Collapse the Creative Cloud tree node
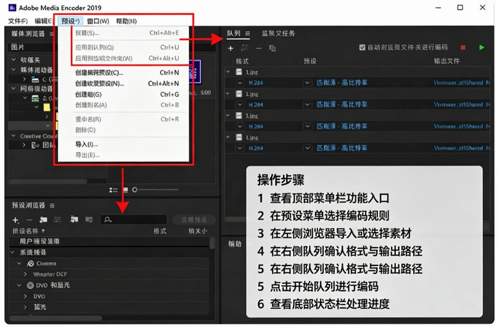The height and width of the screenshot is (327, 497). [14, 136]
